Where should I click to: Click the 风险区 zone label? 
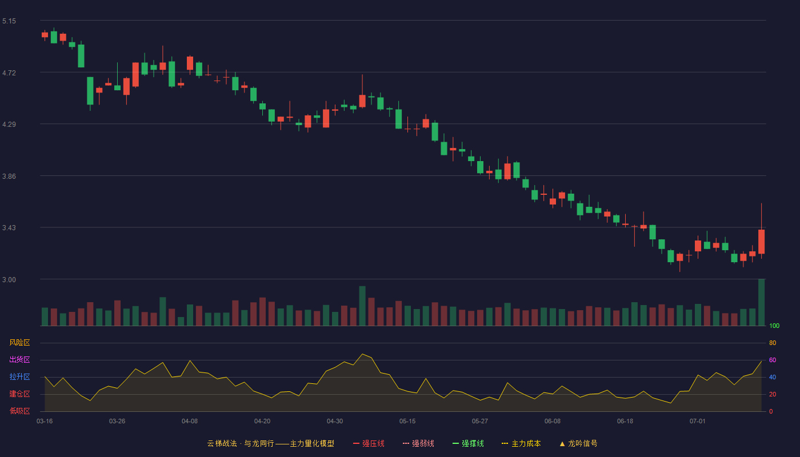tap(19, 343)
